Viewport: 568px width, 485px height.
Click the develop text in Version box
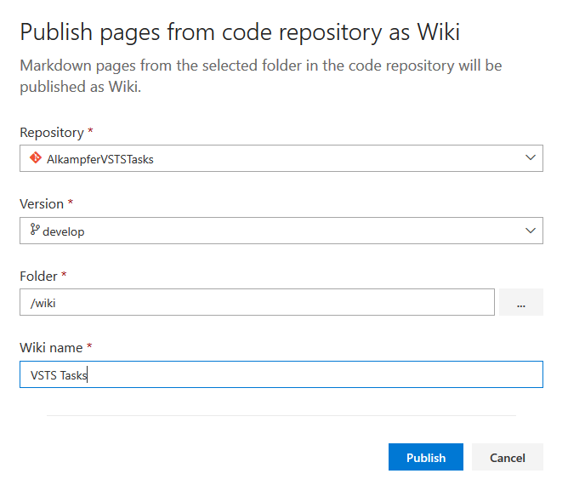(64, 231)
